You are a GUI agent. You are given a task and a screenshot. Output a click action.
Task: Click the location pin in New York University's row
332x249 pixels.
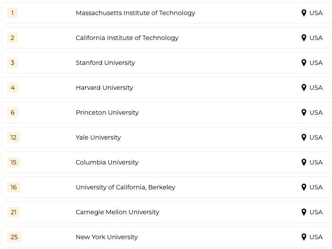click(304, 237)
